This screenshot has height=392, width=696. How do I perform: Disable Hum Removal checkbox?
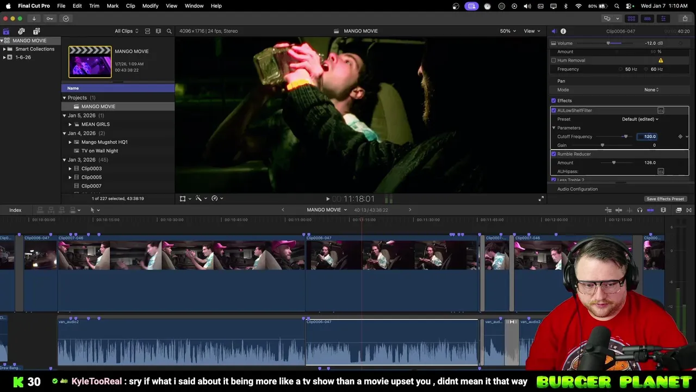(554, 60)
